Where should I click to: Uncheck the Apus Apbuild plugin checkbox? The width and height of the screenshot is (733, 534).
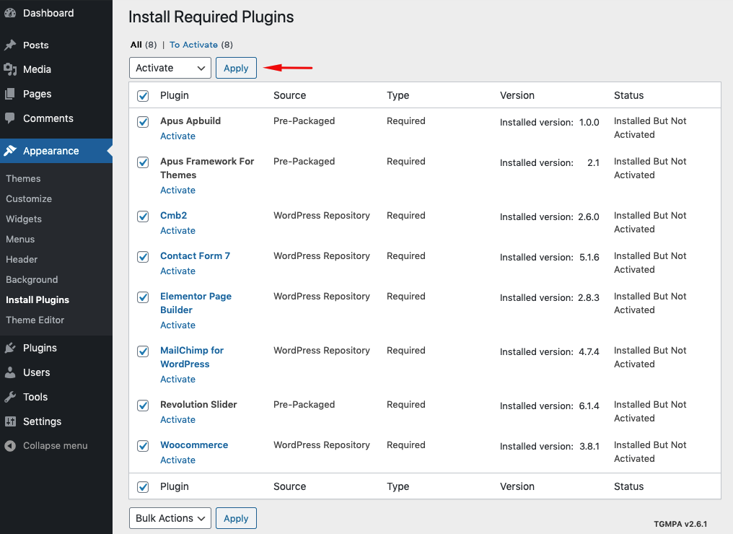coord(143,122)
